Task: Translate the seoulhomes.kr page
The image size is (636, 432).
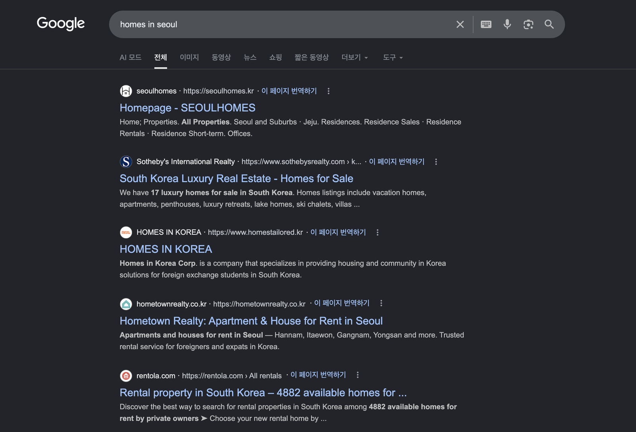Action: 289,91
